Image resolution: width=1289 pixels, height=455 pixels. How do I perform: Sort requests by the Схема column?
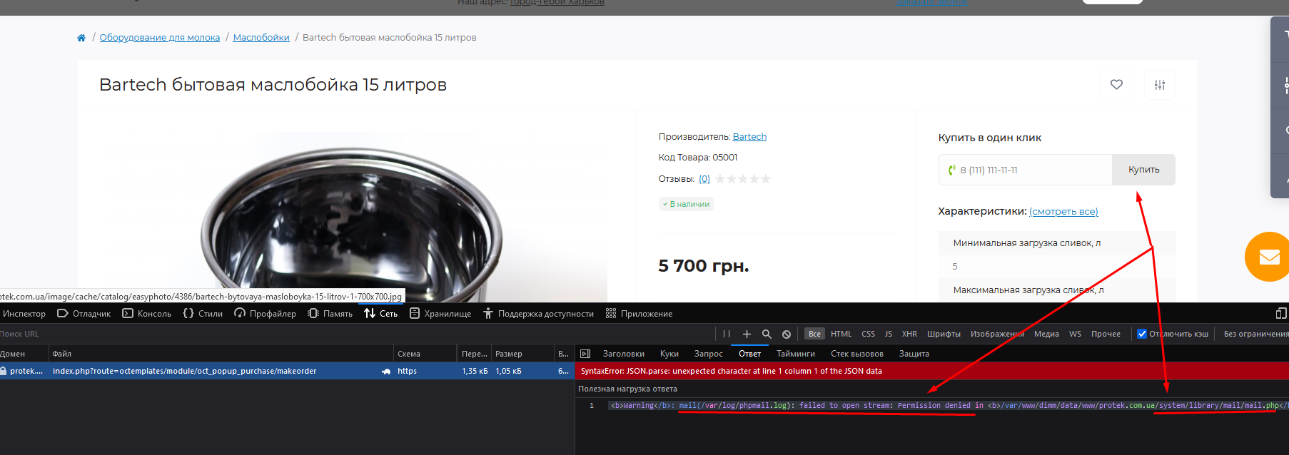425,354
